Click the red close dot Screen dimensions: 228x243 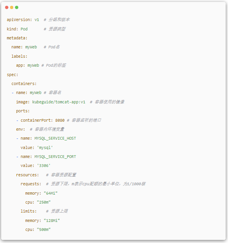[x=7, y=7]
